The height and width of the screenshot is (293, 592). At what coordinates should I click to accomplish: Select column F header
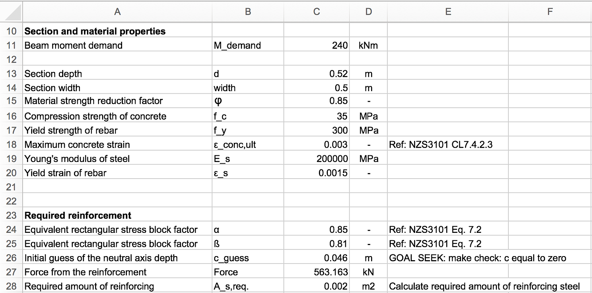coord(550,12)
